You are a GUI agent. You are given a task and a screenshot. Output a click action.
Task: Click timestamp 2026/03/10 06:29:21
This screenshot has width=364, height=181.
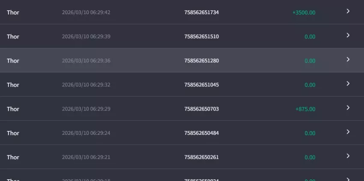pos(86,157)
